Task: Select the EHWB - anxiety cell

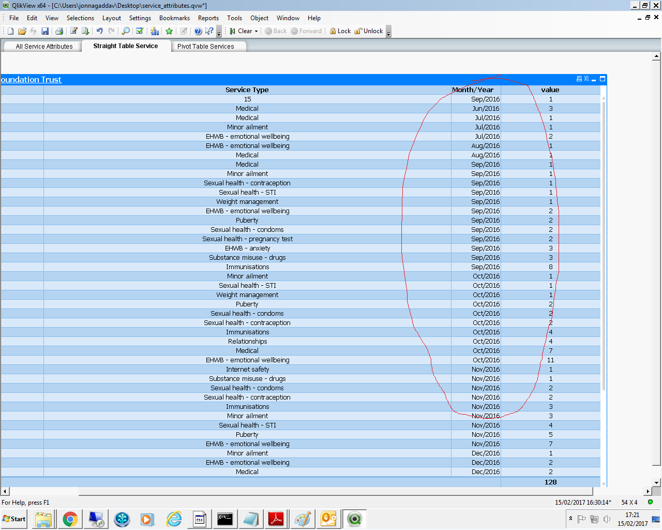Action: [247, 248]
